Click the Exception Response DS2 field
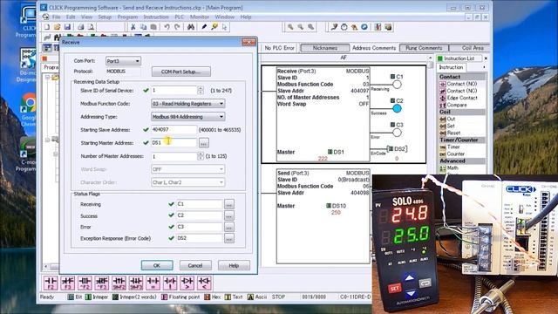Screen dimensions: 558x314 200,238
